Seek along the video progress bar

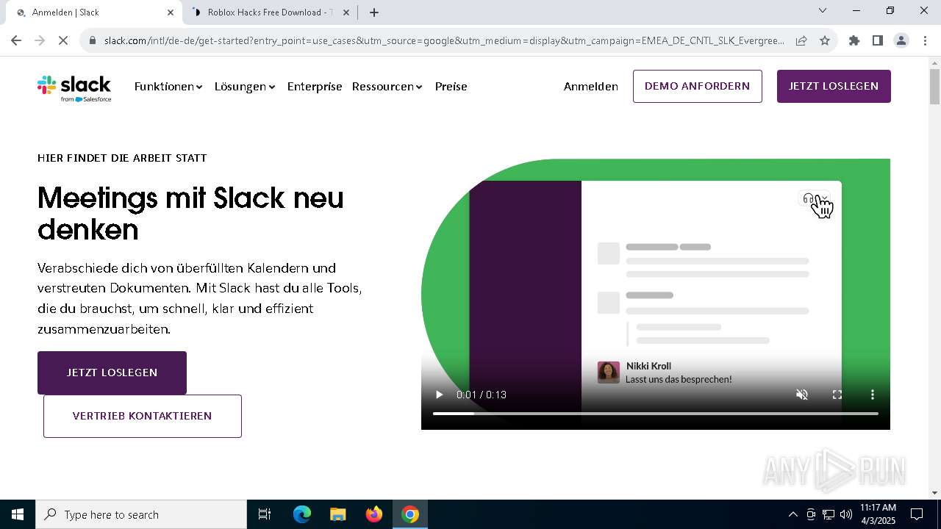tap(656, 414)
